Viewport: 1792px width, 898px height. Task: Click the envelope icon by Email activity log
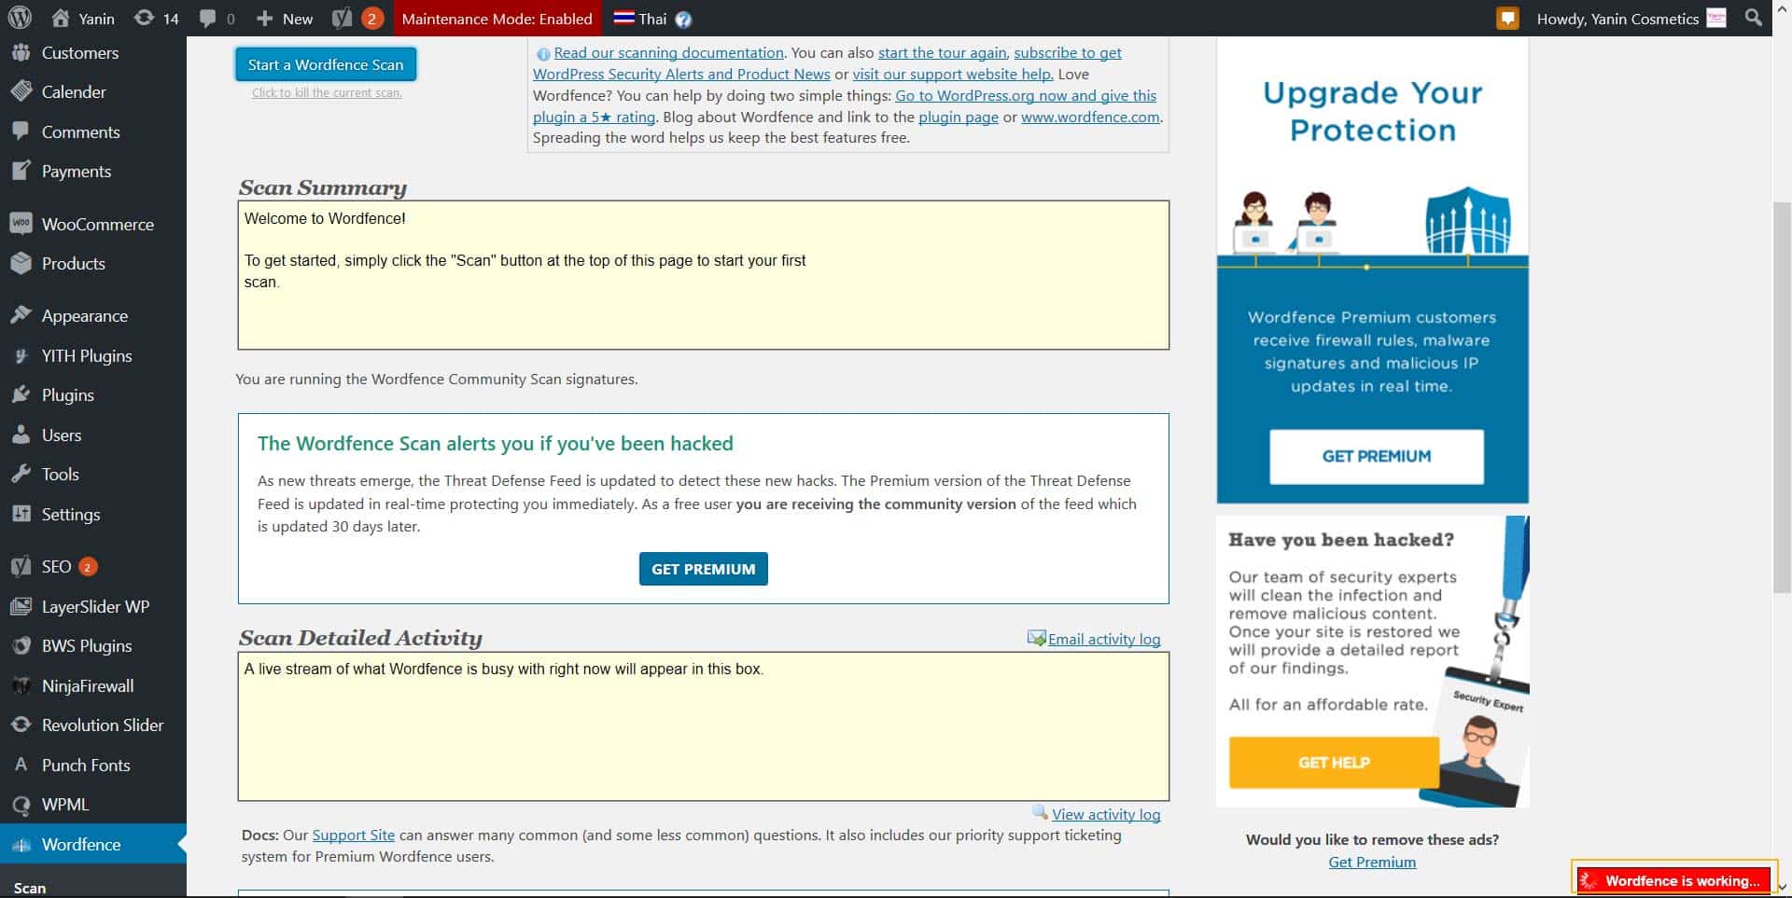(1036, 638)
